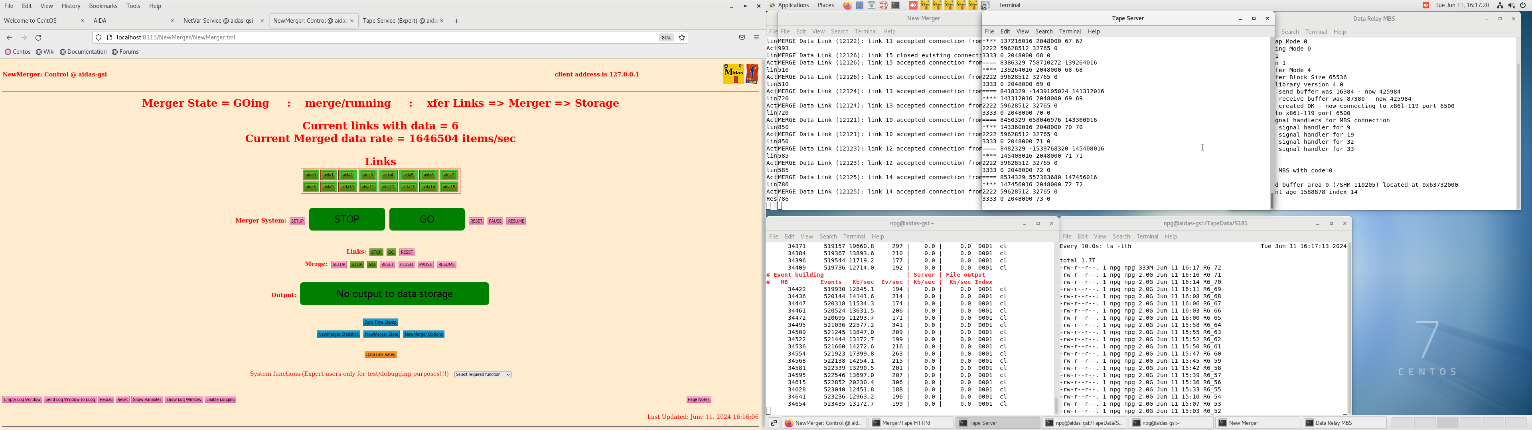This screenshot has height=430, width=1532.
Task: Click the Data Link Rates button
Action: pos(381,355)
